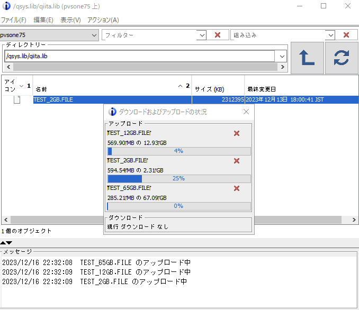The image size is (359, 310).
Task: Cancel the TEST_65GB.FILE upload
Action: [237, 188]
